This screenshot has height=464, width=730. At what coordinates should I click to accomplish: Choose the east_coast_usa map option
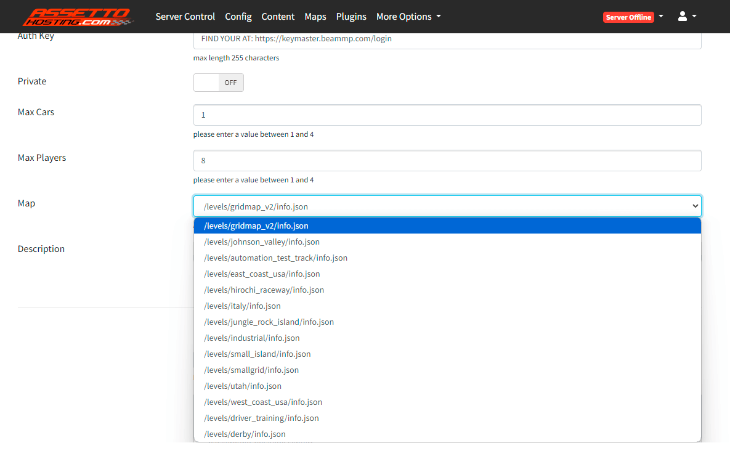262,274
